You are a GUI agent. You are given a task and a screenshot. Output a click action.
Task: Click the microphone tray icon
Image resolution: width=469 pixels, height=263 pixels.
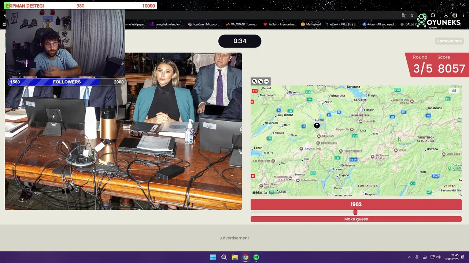pyautogui.click(x=417, y=257)
